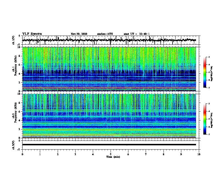Click the black ch.3(V) trace bar
Image resolution: width=224 pixels, height=173 pixels.
click(x=109, y=145)
